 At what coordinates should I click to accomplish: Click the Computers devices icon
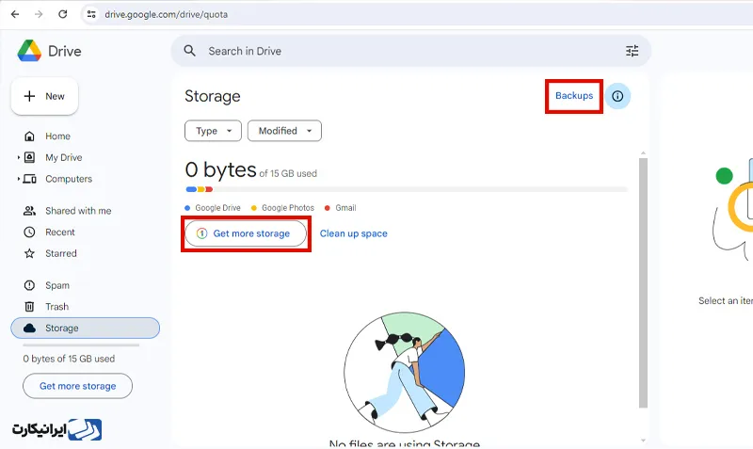pos(30,179)
